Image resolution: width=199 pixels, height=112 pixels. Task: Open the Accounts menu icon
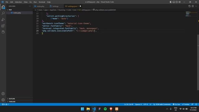pos(3,94)
